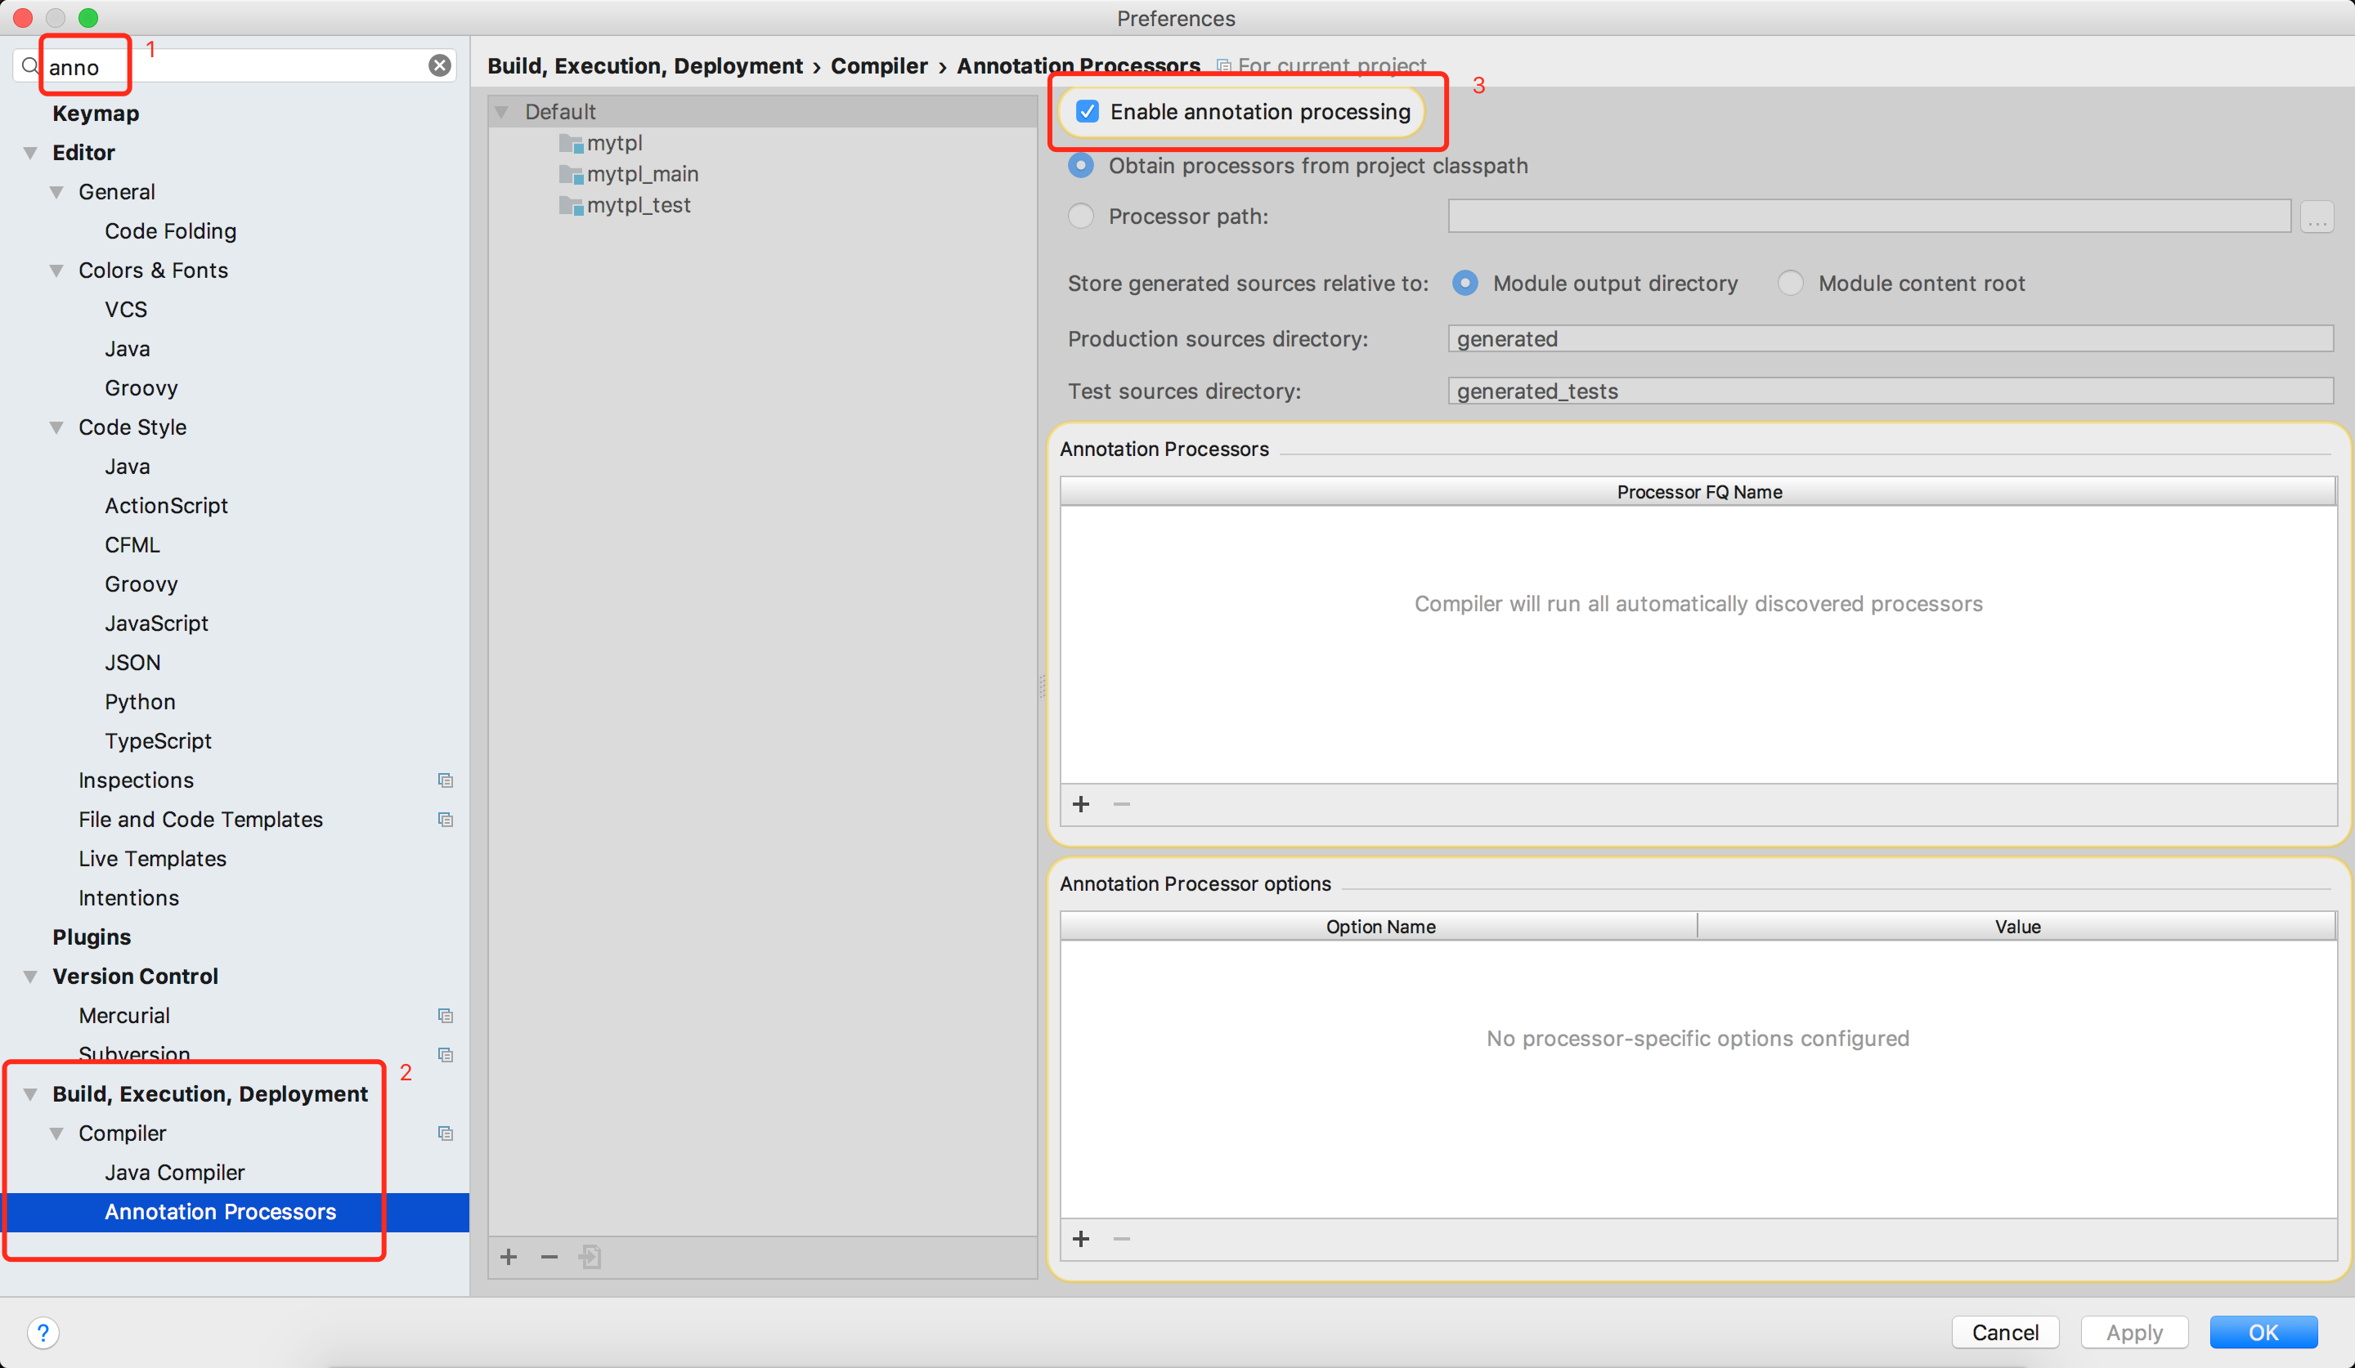Go to Live Templates settings
Screen dimensions: 2355x1368
coord(152,858)
